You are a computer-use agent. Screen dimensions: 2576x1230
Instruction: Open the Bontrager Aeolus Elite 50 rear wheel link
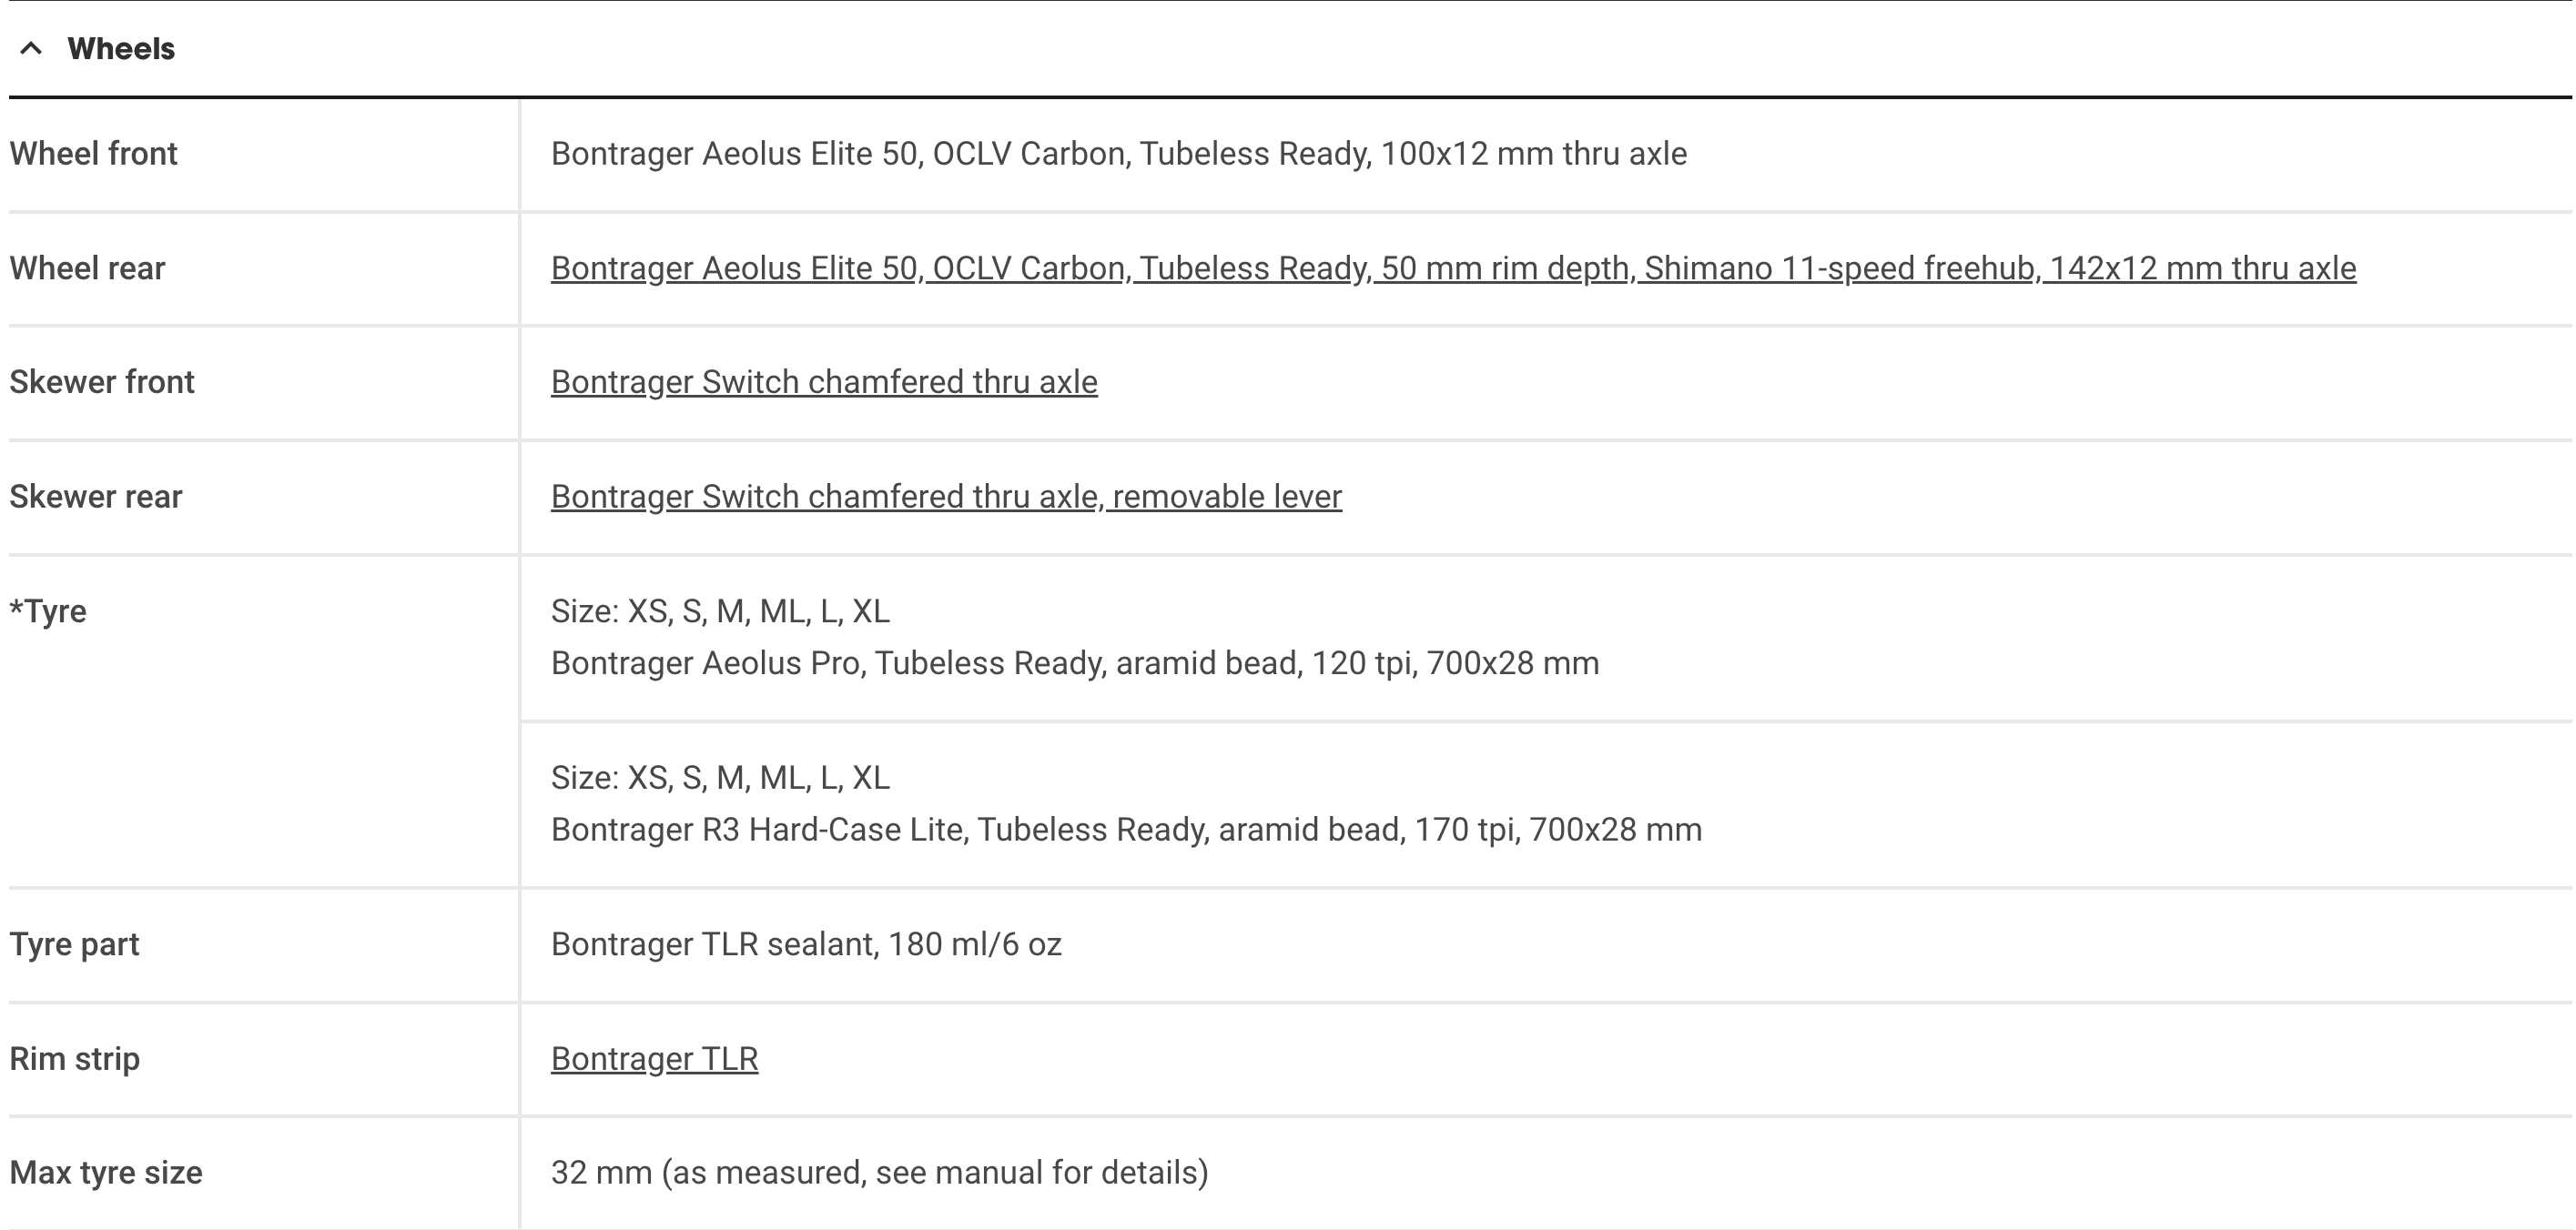(x=1453, y=267)
